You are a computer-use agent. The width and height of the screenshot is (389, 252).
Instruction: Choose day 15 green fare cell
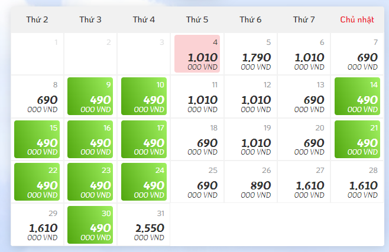click(37, 139)
